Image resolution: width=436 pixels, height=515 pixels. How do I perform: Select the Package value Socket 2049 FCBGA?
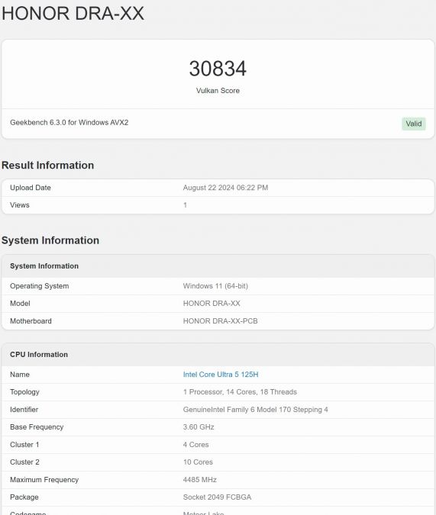217,497
